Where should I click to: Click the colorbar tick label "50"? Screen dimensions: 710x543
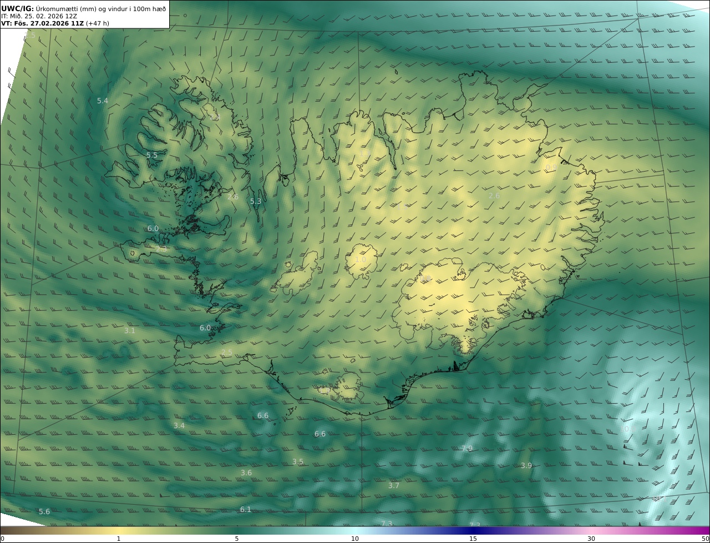(x=705, y=539)
